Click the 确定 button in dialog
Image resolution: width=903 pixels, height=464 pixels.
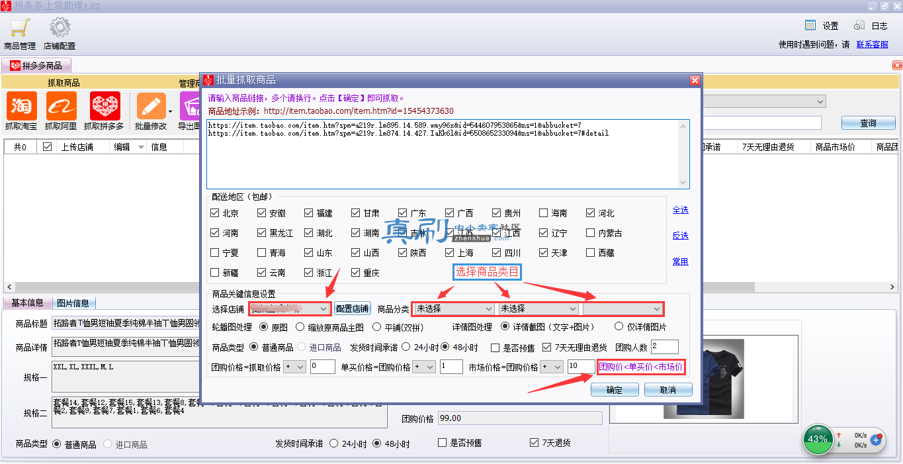[615, 390]
